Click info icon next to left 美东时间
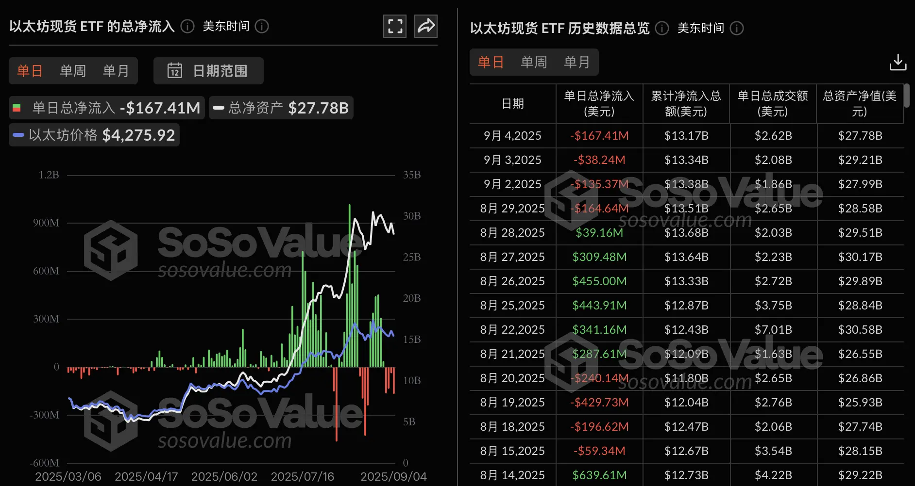Image resolution: width=915 pixels, height=486 pixels. click(262, 26)
